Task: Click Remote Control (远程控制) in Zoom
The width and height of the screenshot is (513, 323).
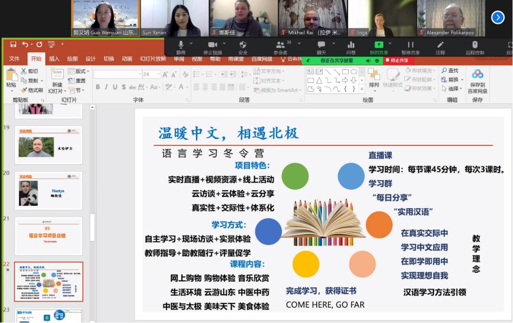Action: coord(475,47)
